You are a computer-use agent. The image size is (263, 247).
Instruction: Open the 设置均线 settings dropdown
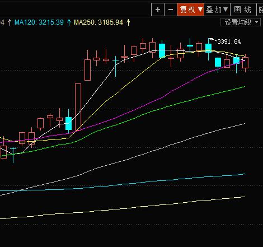pos(241,22)
